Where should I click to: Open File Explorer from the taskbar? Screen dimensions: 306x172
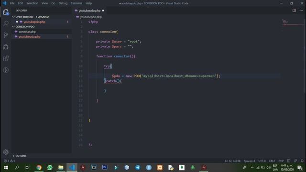[x=61, y=168]
